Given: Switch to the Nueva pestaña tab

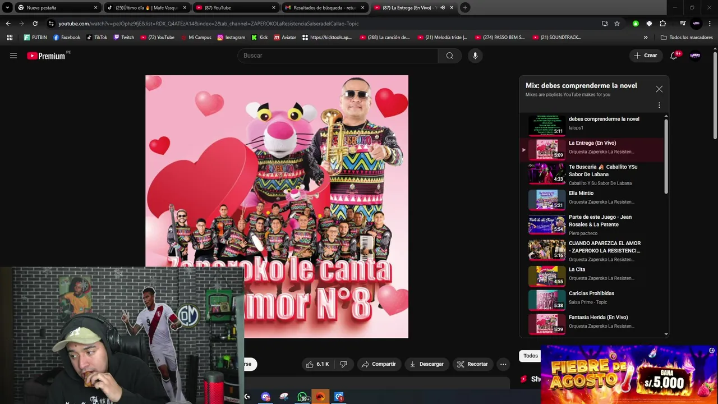Looking at the screenshot, I should 57,8.
